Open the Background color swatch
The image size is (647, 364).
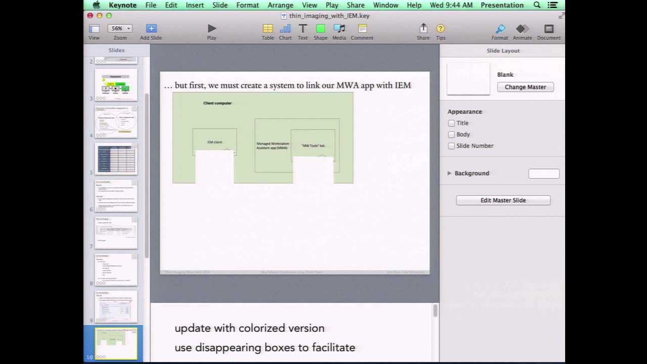tap(544, 173)
